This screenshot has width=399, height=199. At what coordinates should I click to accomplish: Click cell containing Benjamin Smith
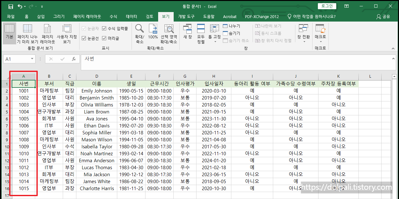coord(97,98)
